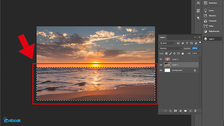Filter layers by pixel layers

[178, 43]
